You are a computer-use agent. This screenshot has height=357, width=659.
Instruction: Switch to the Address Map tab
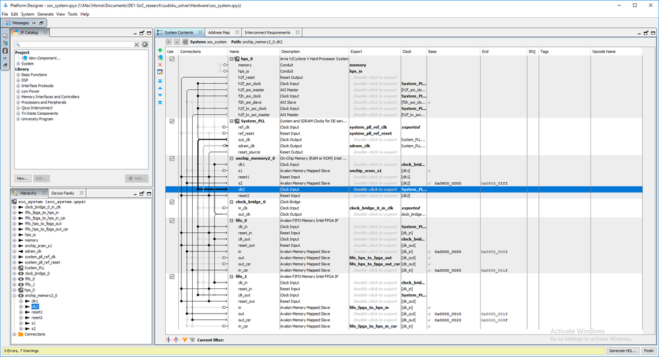219,32
